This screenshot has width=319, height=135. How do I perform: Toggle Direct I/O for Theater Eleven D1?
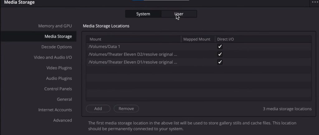[220, 62]
